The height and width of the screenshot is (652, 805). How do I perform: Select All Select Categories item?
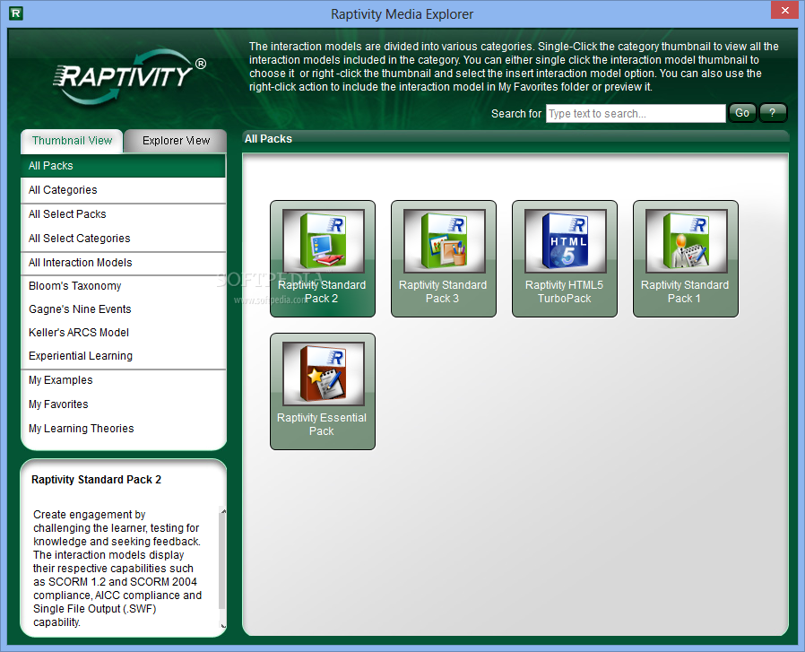tap(123, 239)
